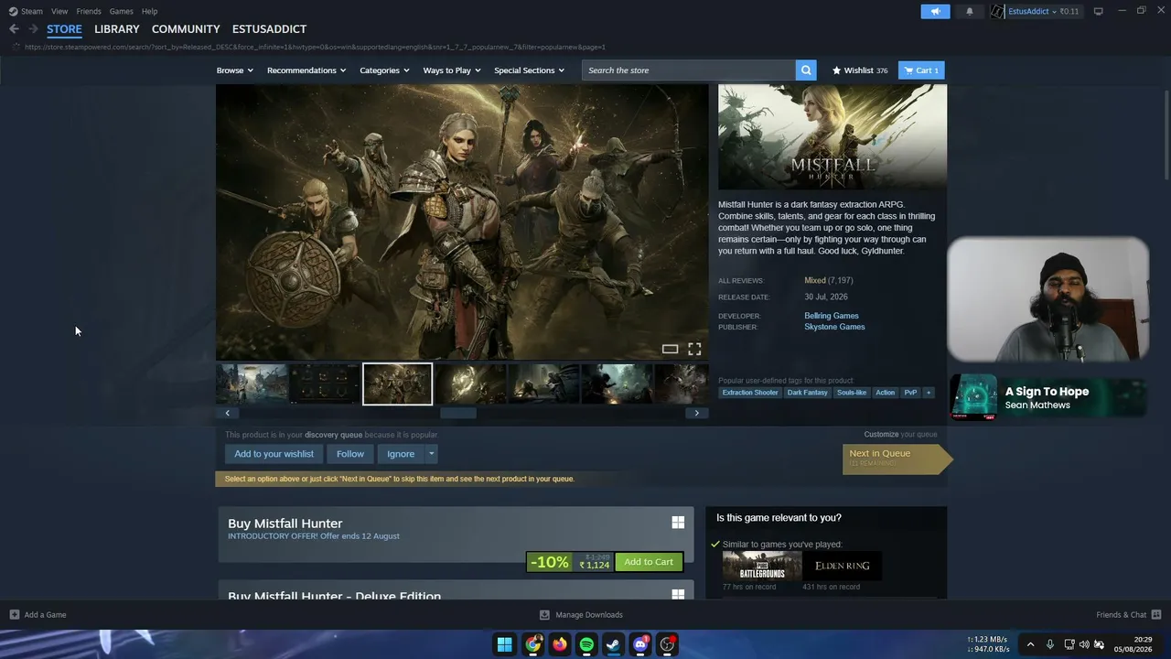The width and height of the screenshot is (1171, 659).
Task: Click the Souls-like tag
Action: (852, 393)
